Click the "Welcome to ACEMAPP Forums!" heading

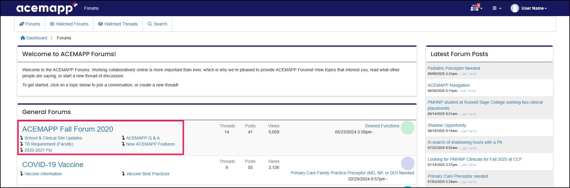pos(69,54)
